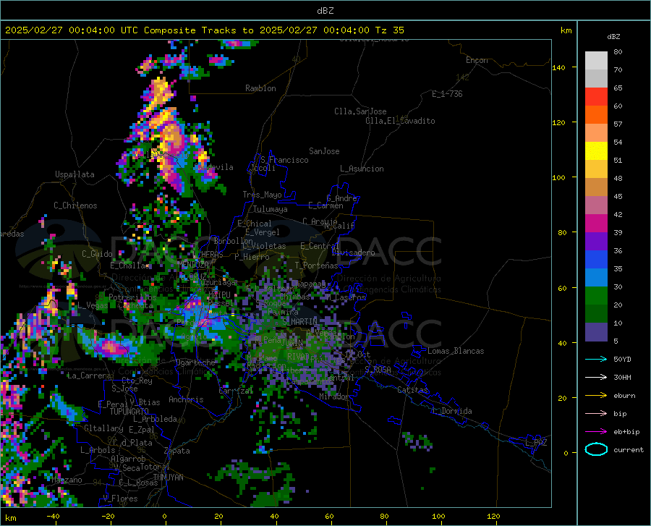
Task: Click the 'Potrerillos' map label
Action: (132, 297)
